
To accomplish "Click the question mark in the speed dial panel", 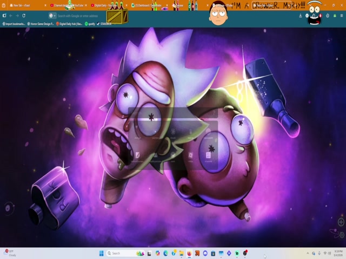I will [x=214, y=113].
